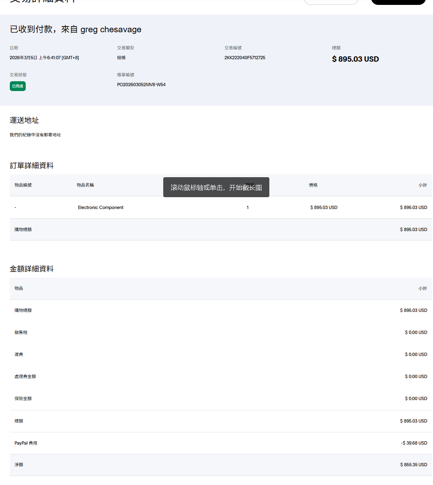433x485 pixels.
Task: Click the screenshot tooltip 开始截长图
Action: [x=216, y=187]
